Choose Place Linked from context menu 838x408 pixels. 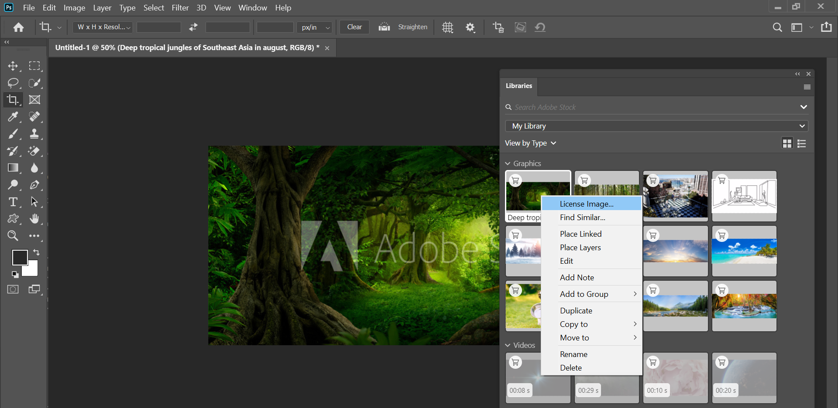(x=591, y=234)
